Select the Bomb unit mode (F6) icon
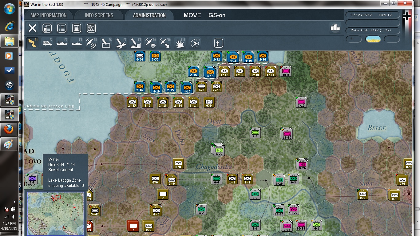This screenshot has width=420, height=236. tap(106, 43)
